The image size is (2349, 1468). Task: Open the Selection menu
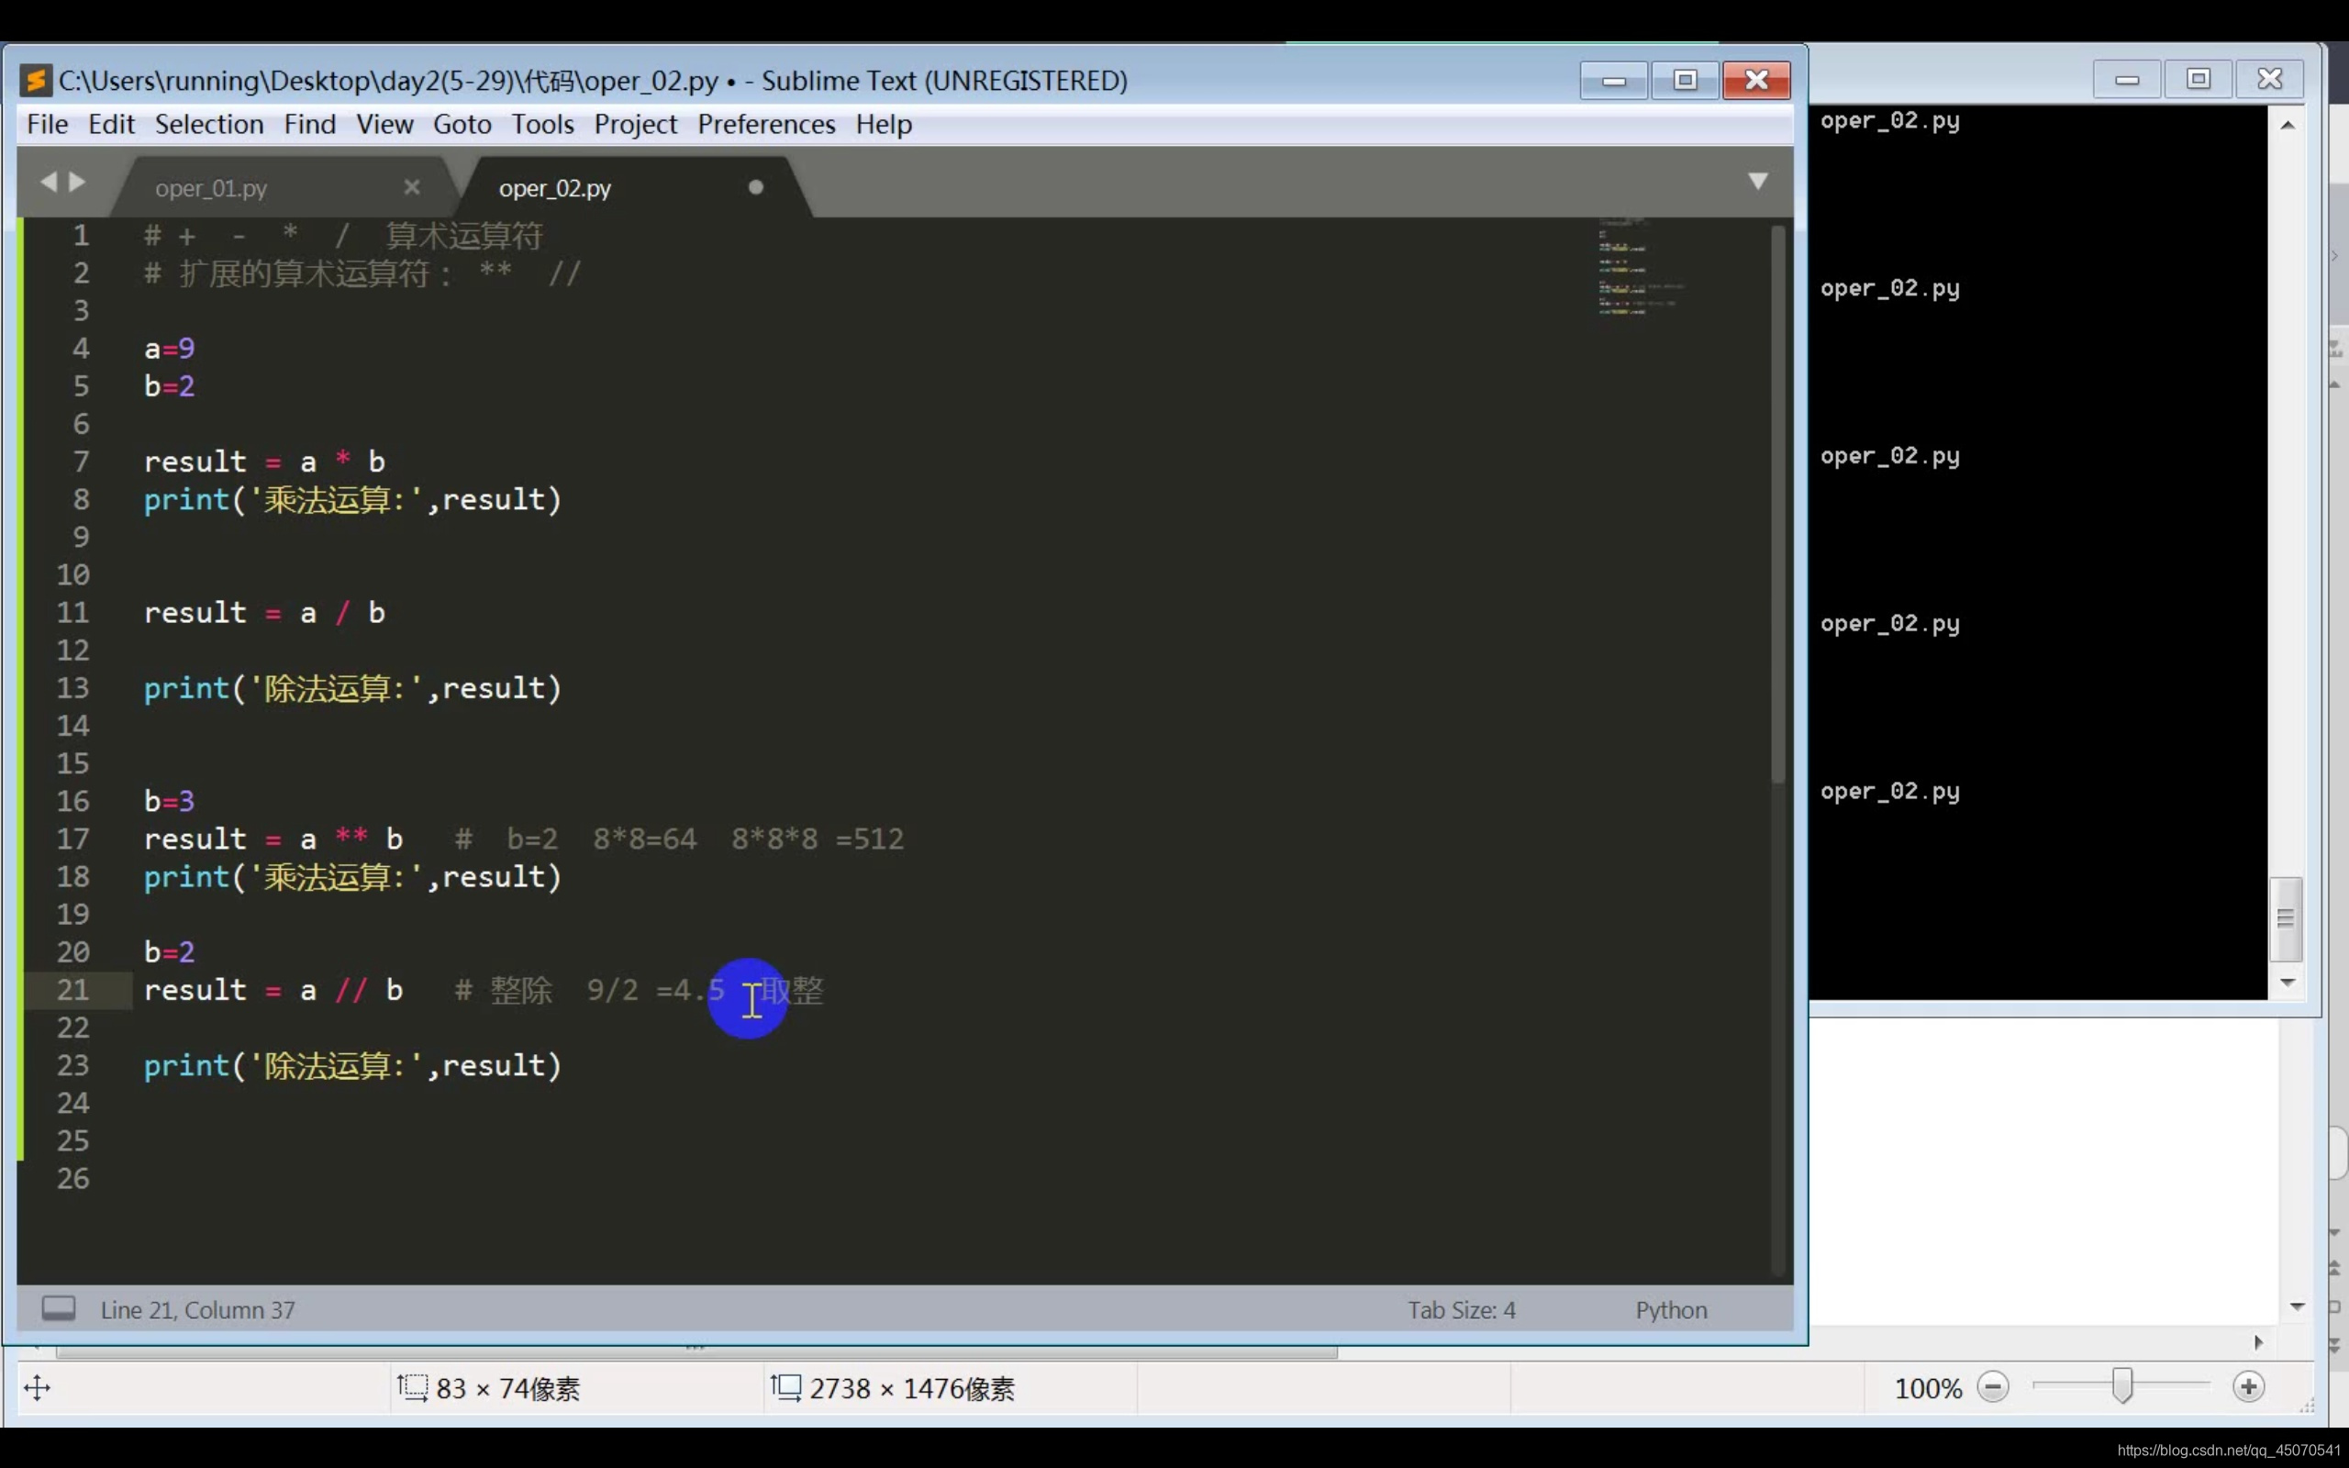208,124
